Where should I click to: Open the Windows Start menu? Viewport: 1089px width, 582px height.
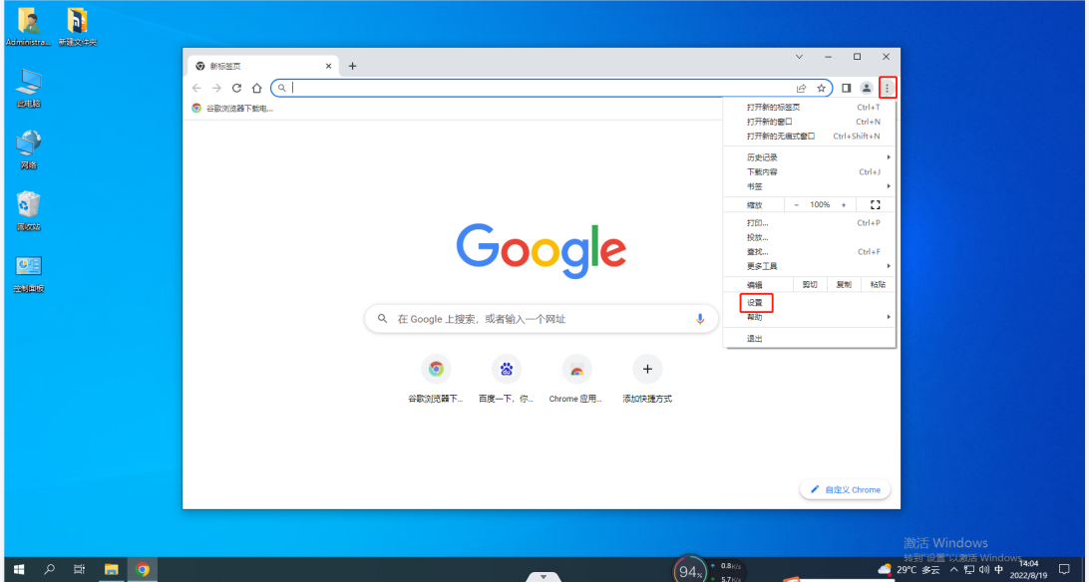tap(19, 569)
